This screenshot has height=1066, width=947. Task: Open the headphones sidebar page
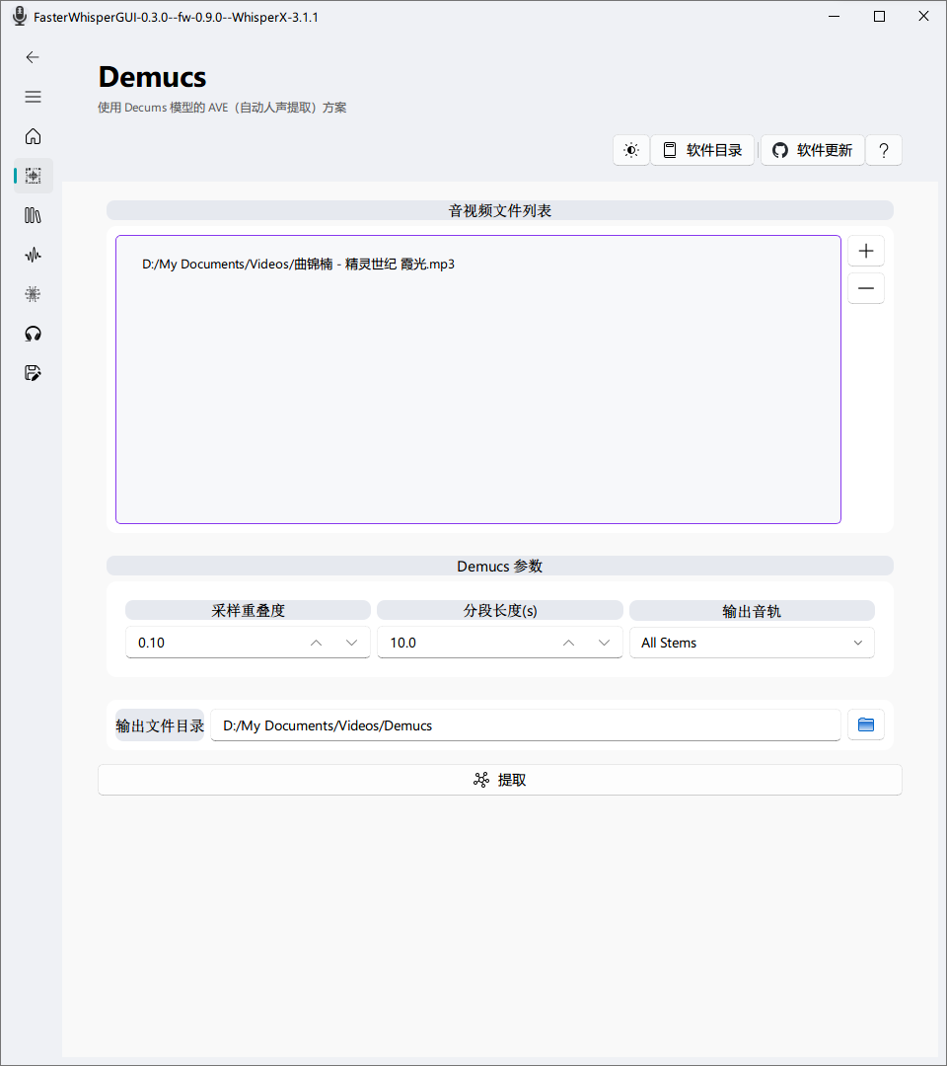pyautogui.click(x=33, y=334)
